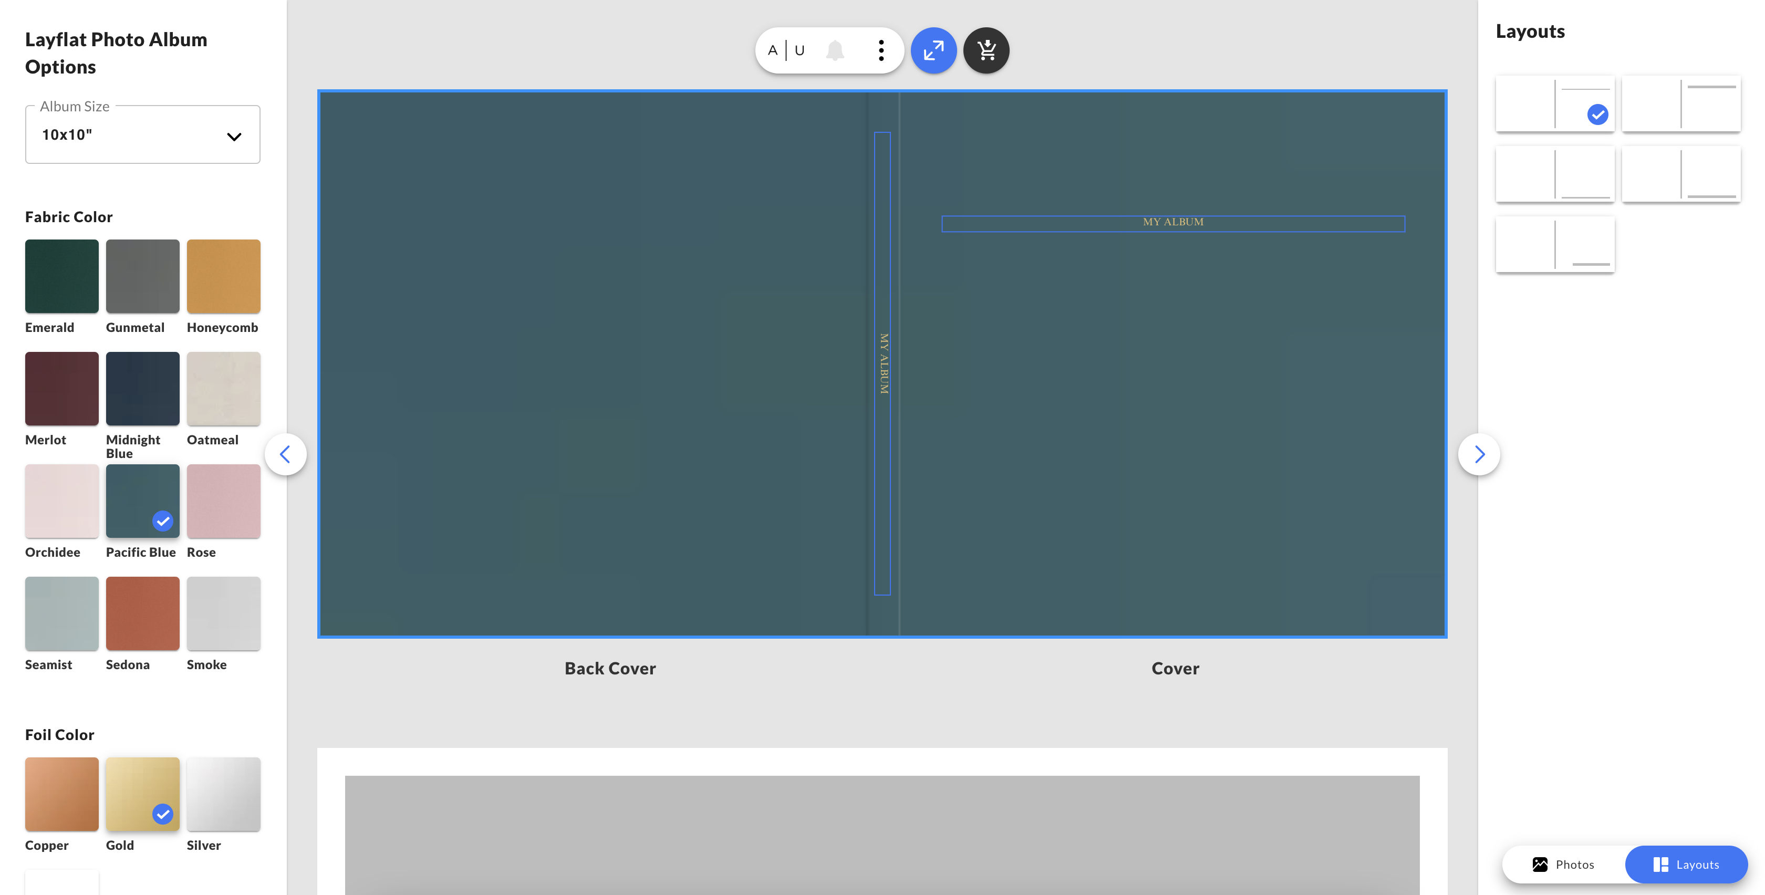Screen dimensions: 1765x895
Task: Click the MY ALBUM cover title text box
Action: 1173,223
